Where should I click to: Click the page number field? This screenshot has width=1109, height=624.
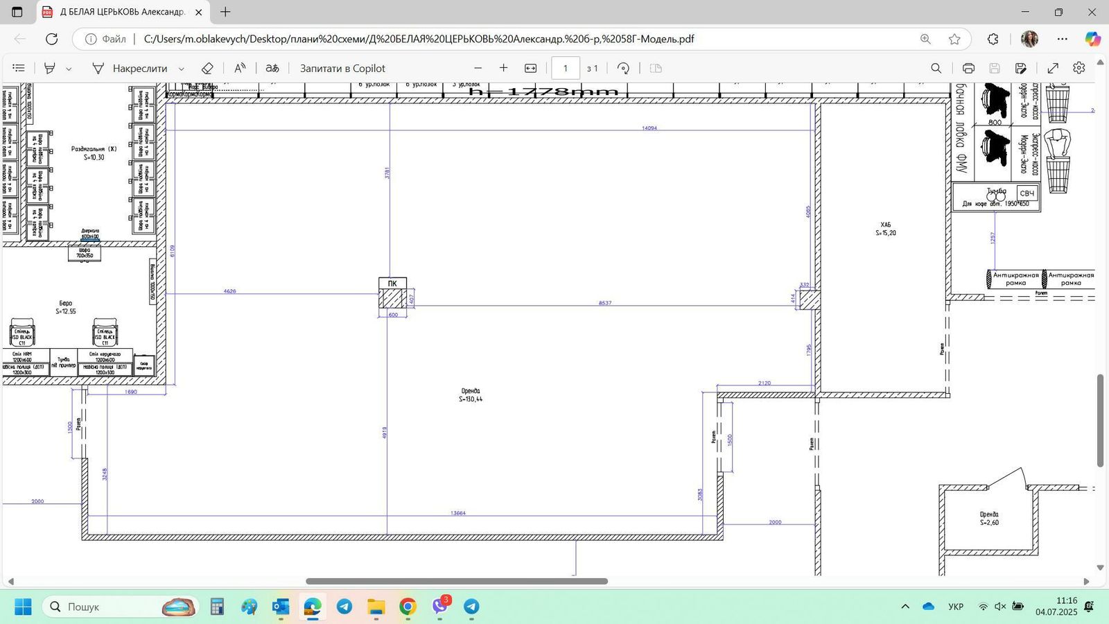click(x=566, y=68)
